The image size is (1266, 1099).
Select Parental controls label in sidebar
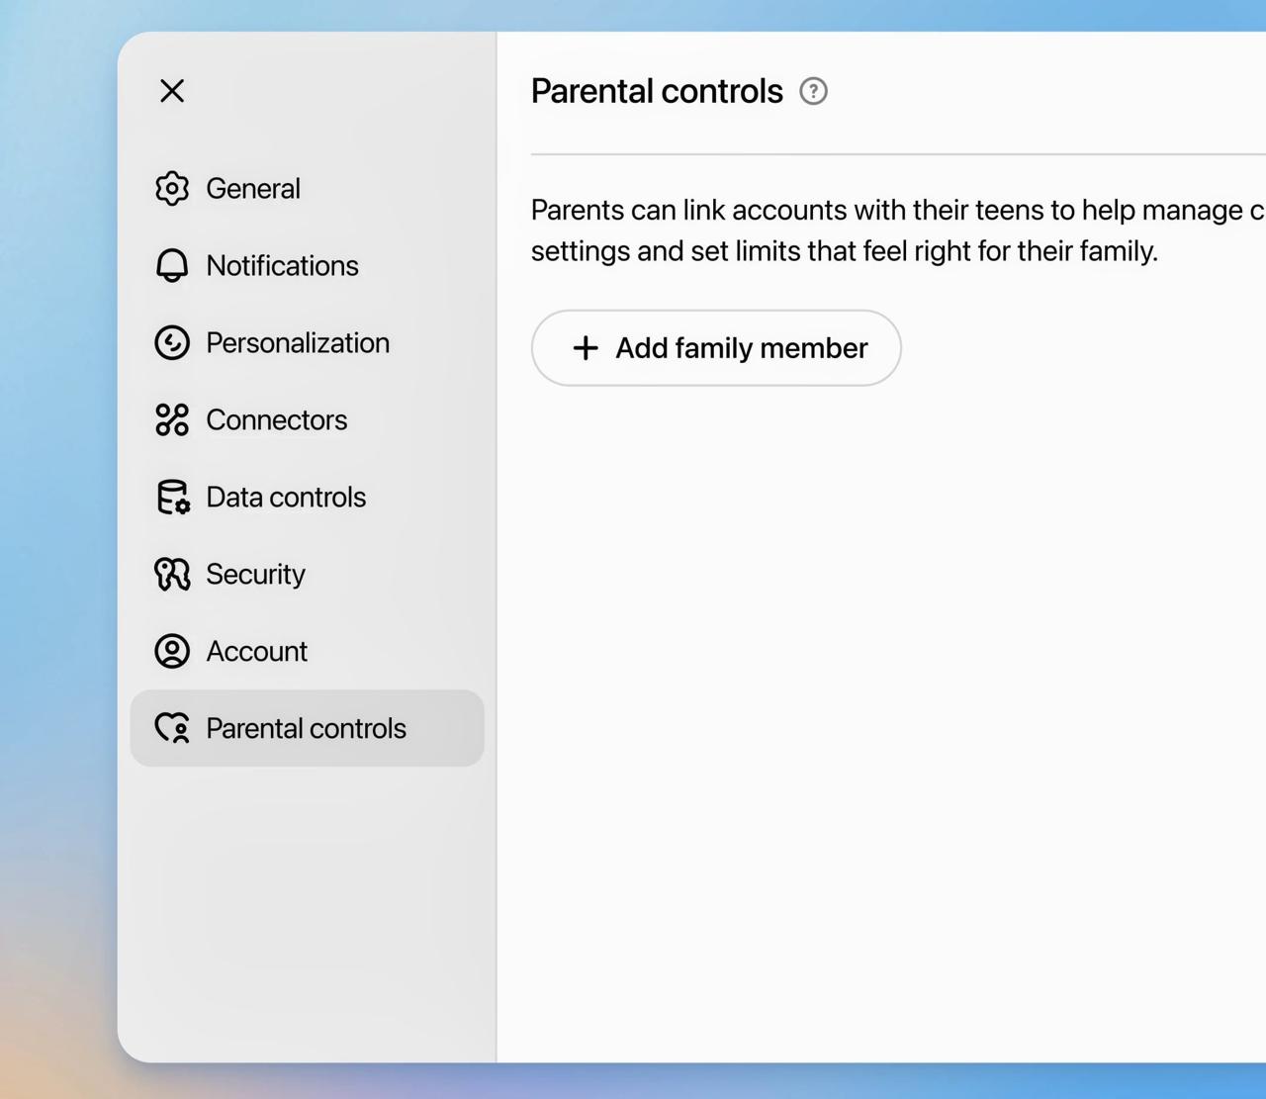point(306,728)
